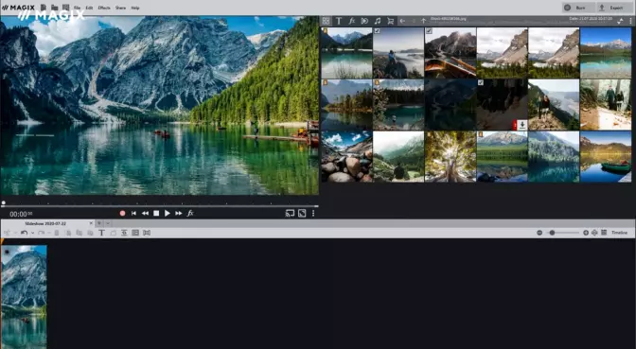The width and height of the screenshot is (636, 349).
Task: Uncheck the boat-on-lake photo checkbox
Action: tap(429, 31)
